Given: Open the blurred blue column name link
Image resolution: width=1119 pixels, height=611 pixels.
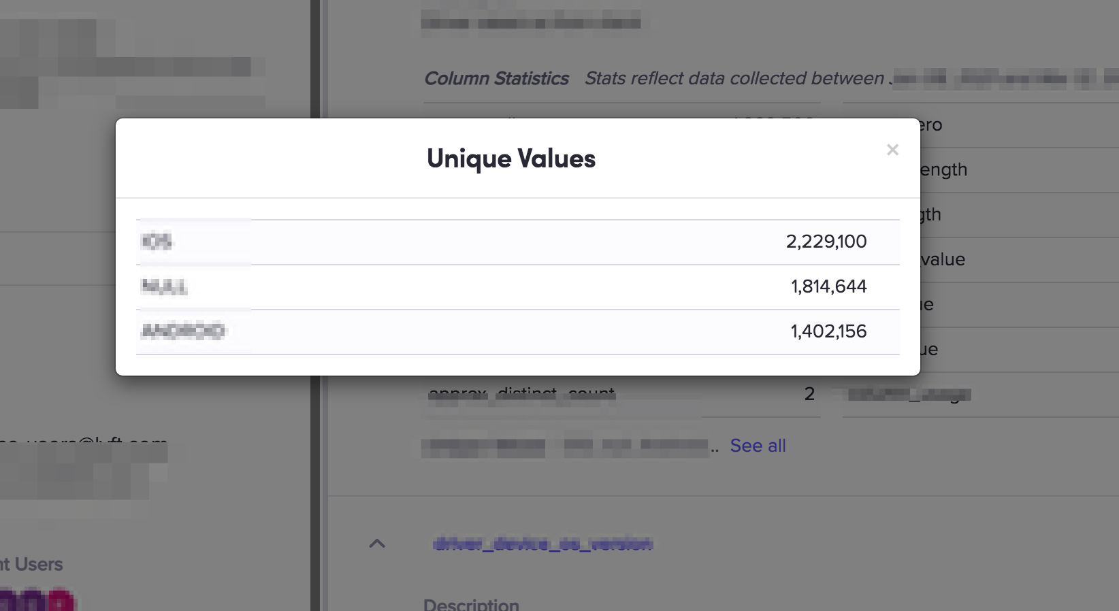Looking at the screenshot, I should (542, 544).
